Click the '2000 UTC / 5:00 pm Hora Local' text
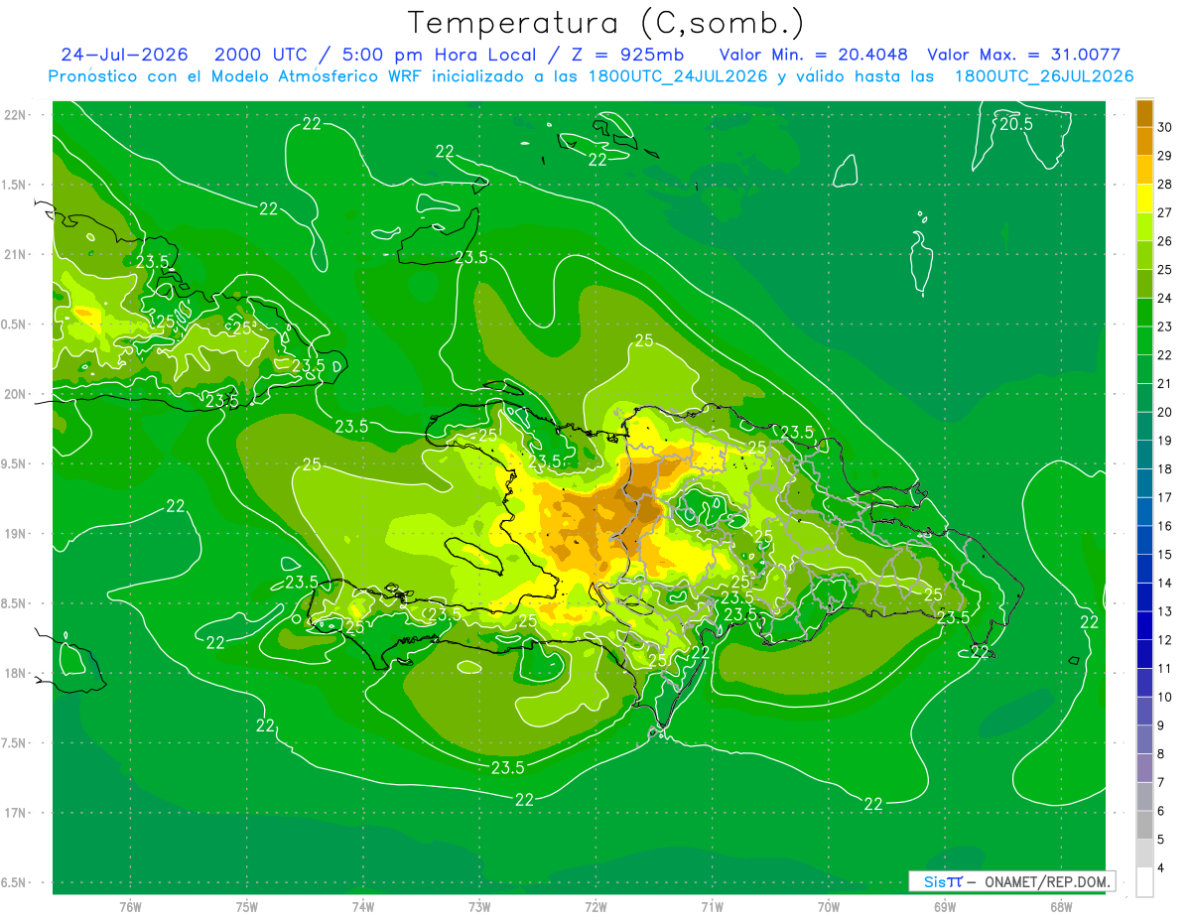This screenshot has width=1191, height=920. (x=375, y=55)
